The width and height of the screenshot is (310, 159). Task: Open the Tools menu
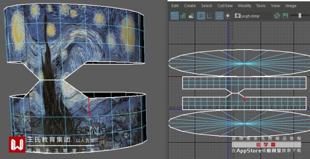(x=261, y=6)
